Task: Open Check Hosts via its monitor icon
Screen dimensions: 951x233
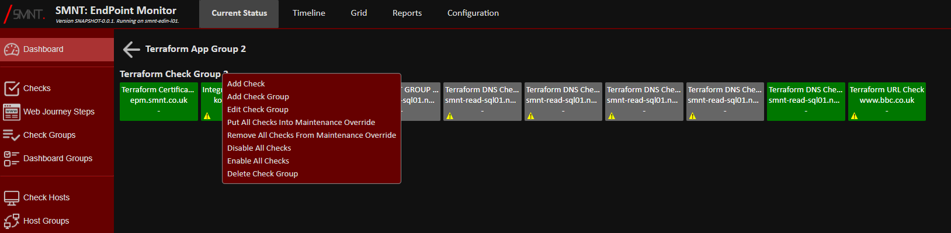Action: pos(12,198)
